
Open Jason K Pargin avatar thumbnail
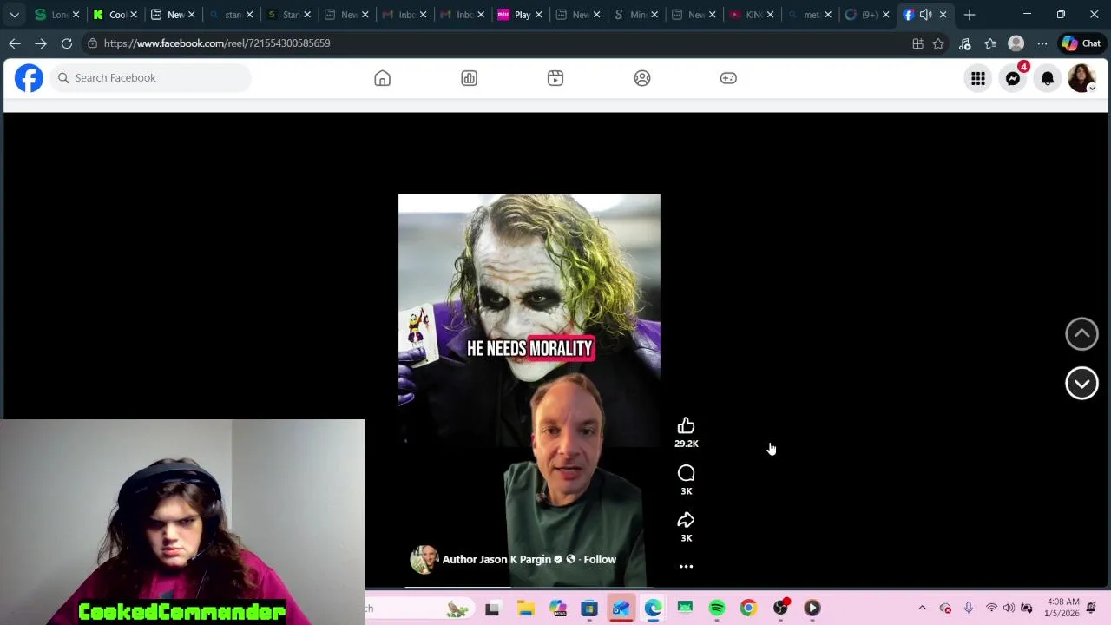[x=424, y=559]
